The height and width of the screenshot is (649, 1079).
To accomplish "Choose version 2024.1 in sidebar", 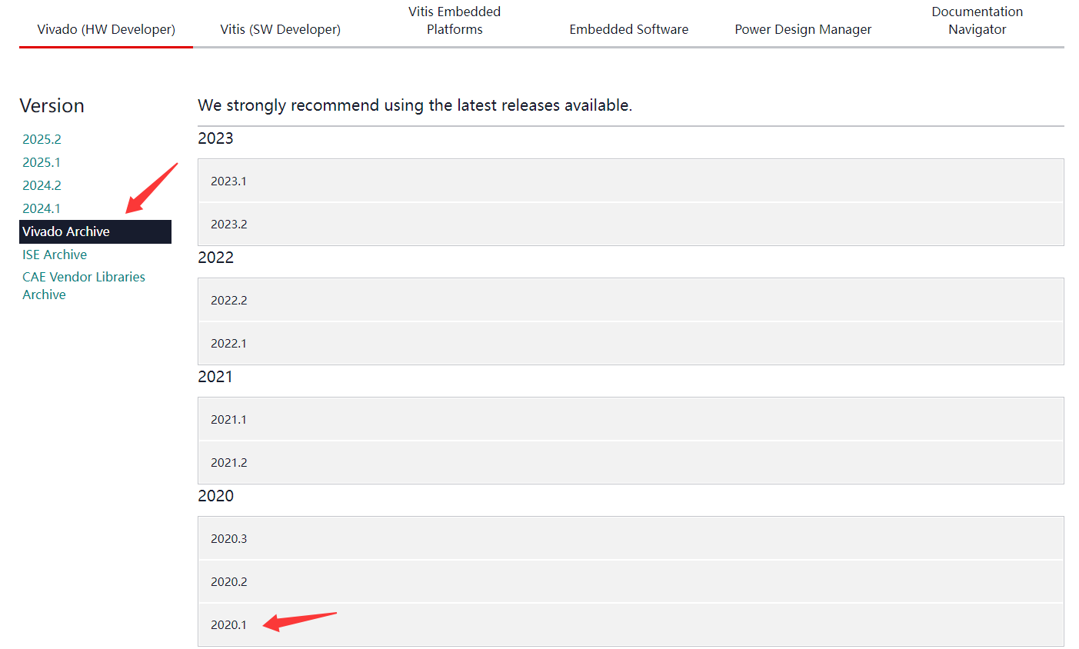I will point(42,208).
